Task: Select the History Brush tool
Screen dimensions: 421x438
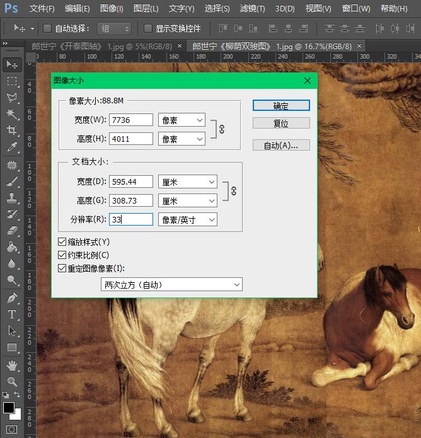Action: click(12, 214)
